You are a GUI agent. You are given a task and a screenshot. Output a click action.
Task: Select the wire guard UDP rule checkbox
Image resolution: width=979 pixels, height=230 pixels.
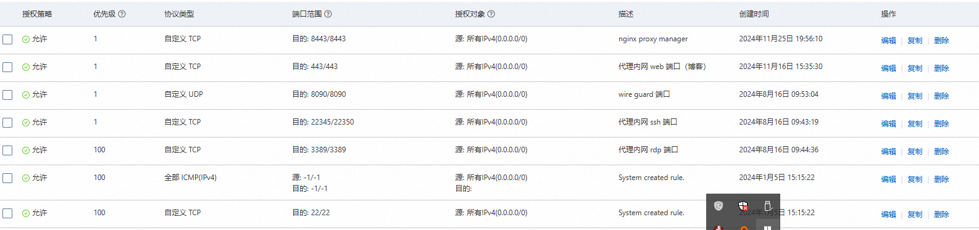point(7,95)
